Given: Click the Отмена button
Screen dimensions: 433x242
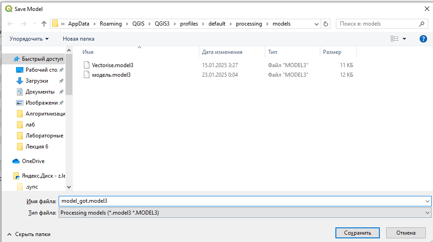Looking at the screenshot, I should (406, 233).
